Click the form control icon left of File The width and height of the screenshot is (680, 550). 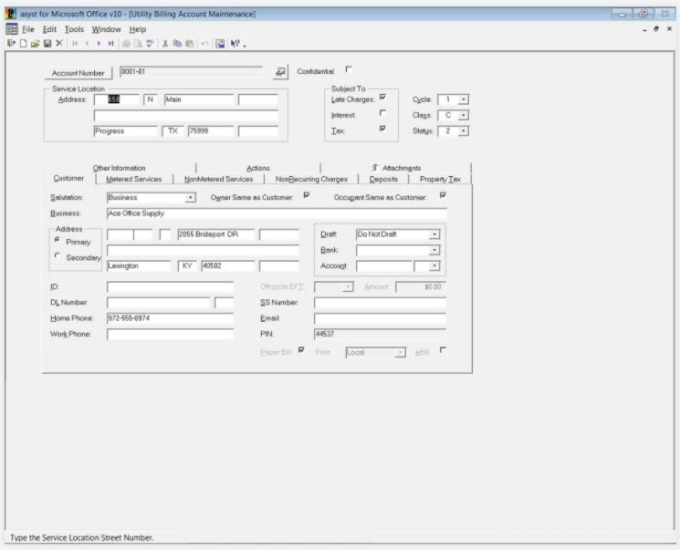12,29
